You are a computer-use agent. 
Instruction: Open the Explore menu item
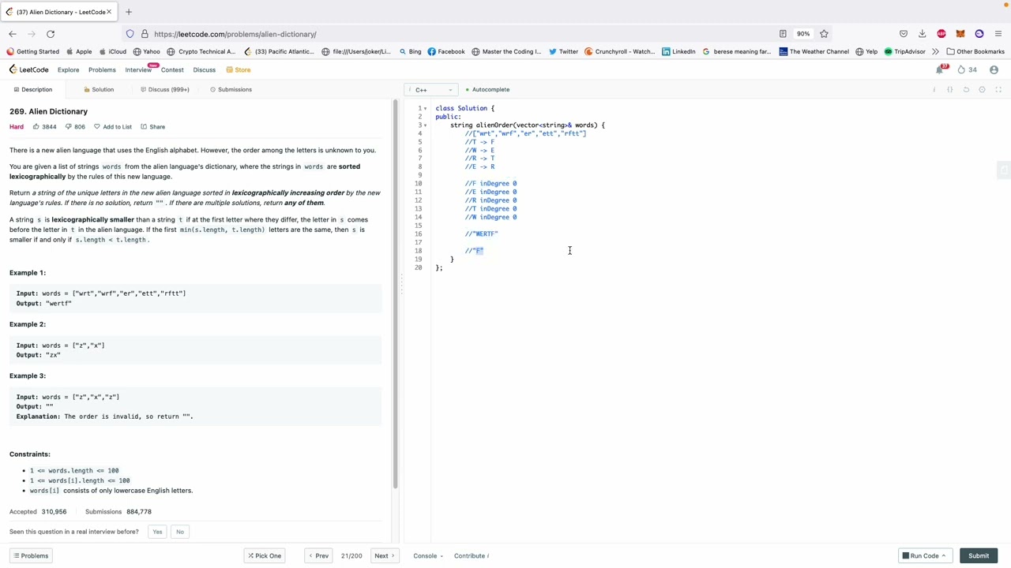tap(68, 69)
